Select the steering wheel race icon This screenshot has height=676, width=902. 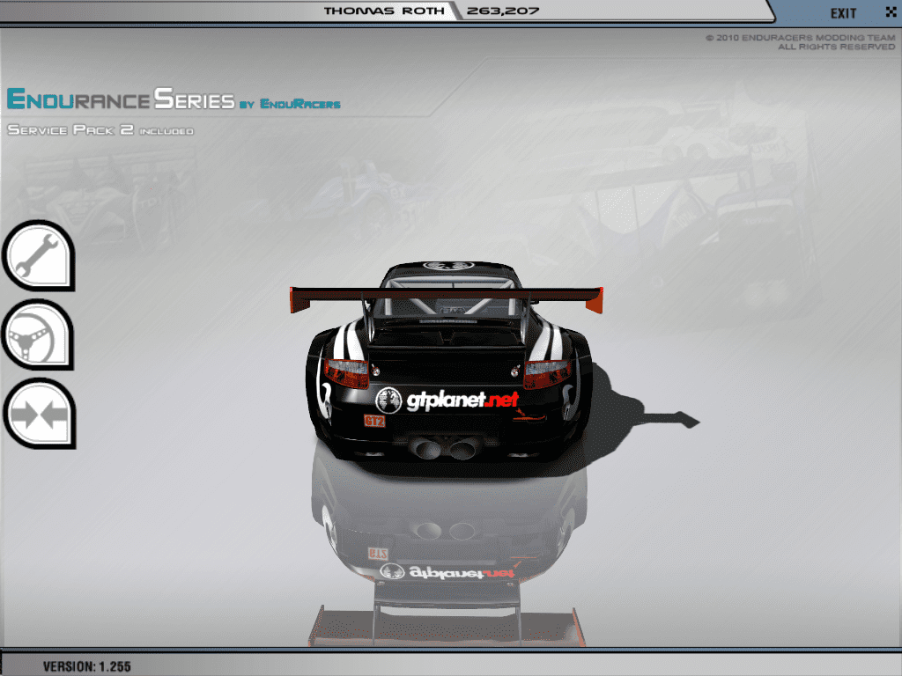(39, 334)
